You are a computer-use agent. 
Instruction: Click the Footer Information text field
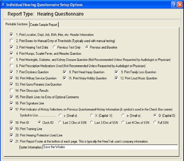(x=110, y=147)
